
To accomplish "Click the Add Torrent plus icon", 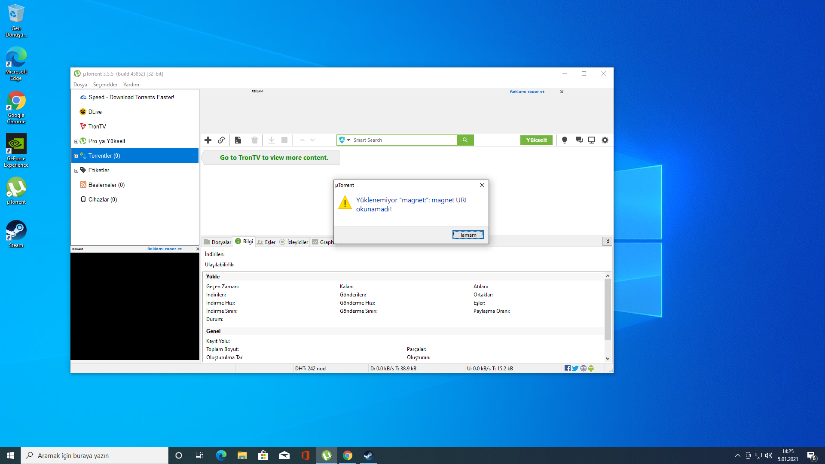I will pos(208,140).
